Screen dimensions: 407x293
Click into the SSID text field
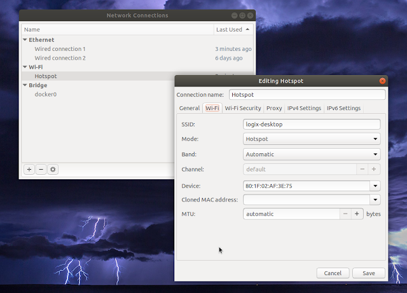[312, 125]
